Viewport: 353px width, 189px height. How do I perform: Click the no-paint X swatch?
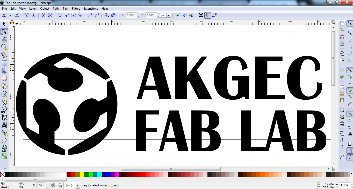2,175
